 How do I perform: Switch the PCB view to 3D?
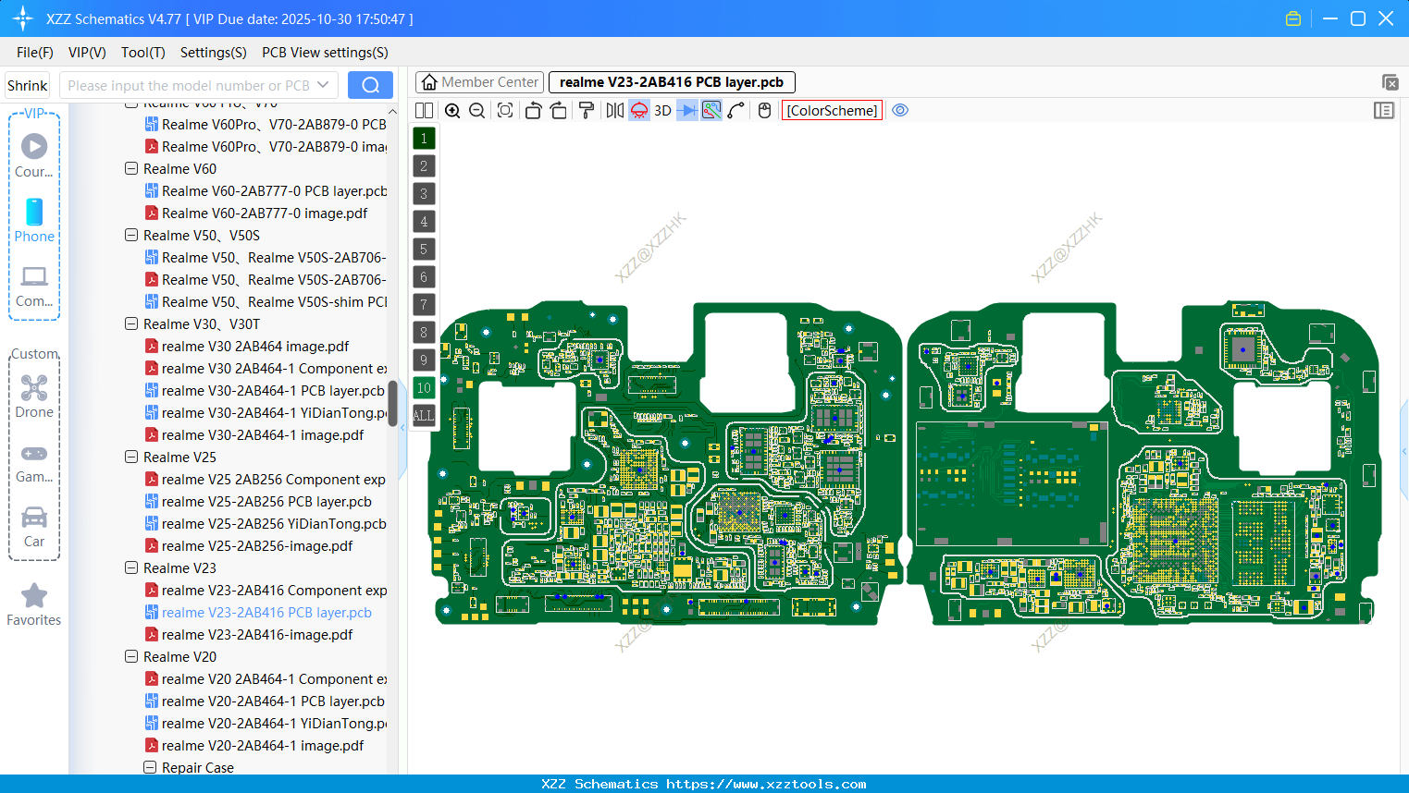tap(662, 110)
